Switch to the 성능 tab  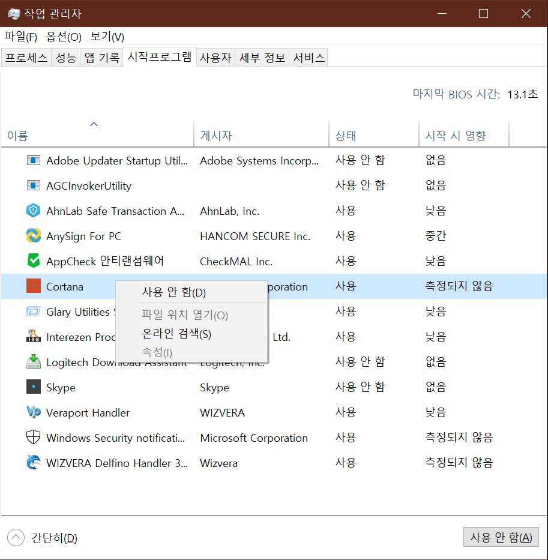click(x=66, y=58)
